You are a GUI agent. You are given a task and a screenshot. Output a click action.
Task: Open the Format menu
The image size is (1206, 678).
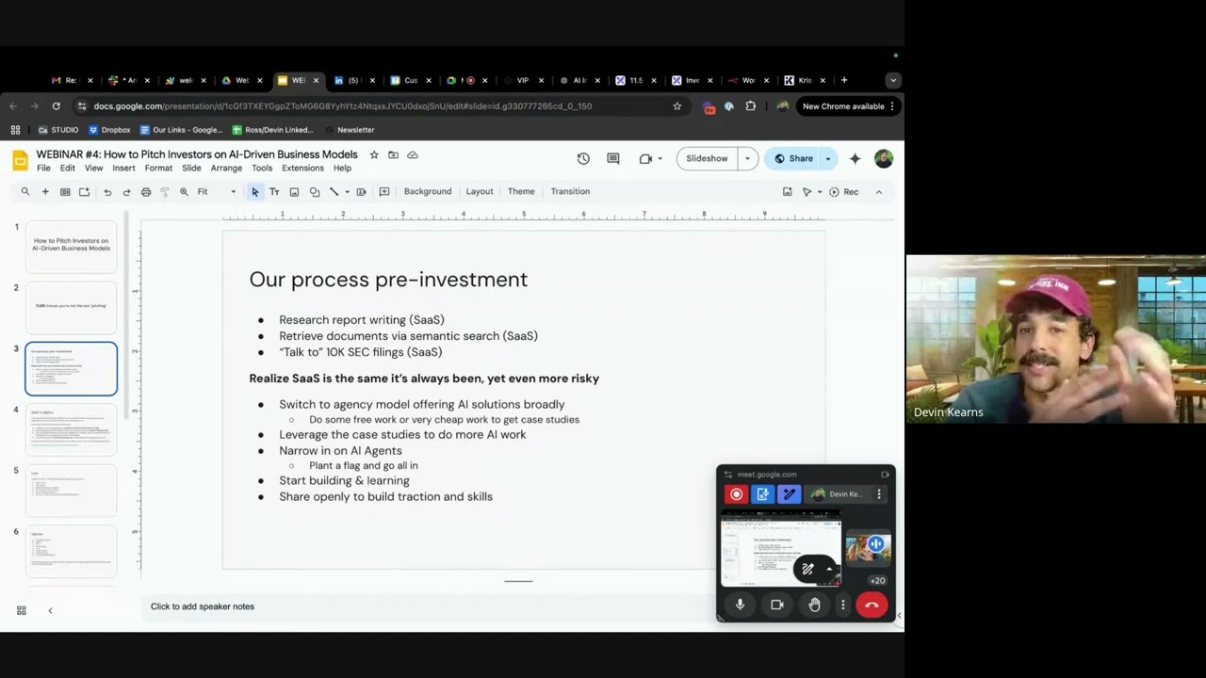coord(158,169)
